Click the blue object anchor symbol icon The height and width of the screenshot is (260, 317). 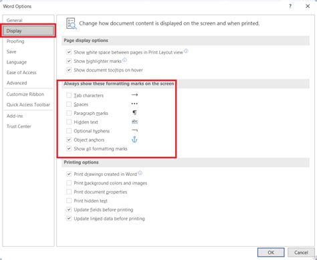click(x=134, y=140)
